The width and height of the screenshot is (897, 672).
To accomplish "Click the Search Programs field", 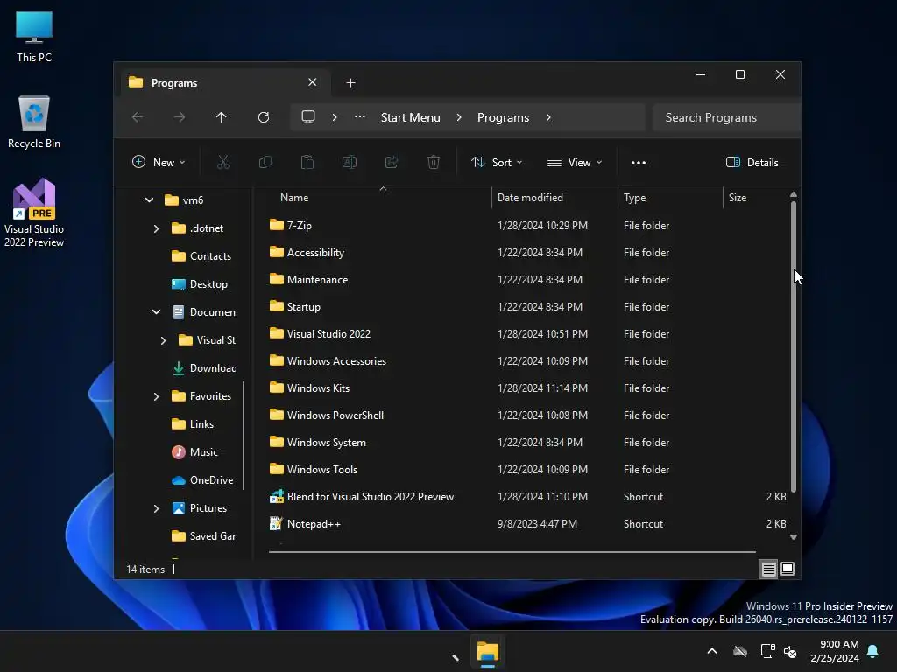I will point(725,117).
